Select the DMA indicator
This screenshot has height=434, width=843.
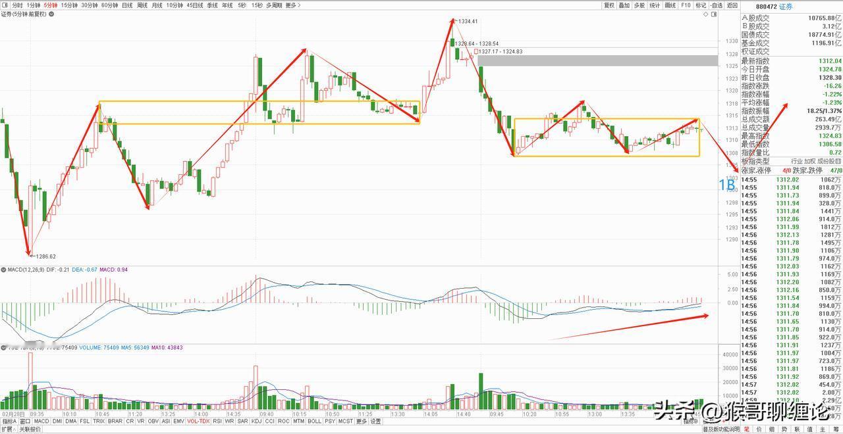[x=70, y=421]
